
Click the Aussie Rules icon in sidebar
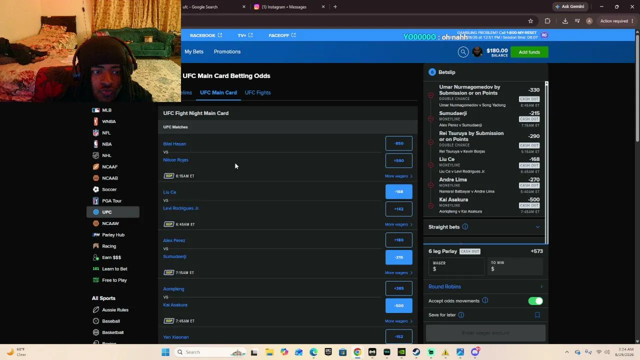click(96, 310)
